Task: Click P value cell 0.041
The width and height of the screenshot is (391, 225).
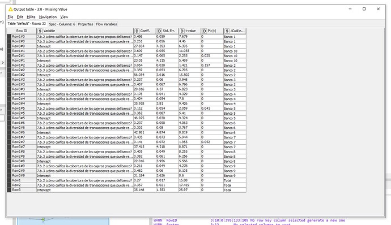Action: coord(212,109)
